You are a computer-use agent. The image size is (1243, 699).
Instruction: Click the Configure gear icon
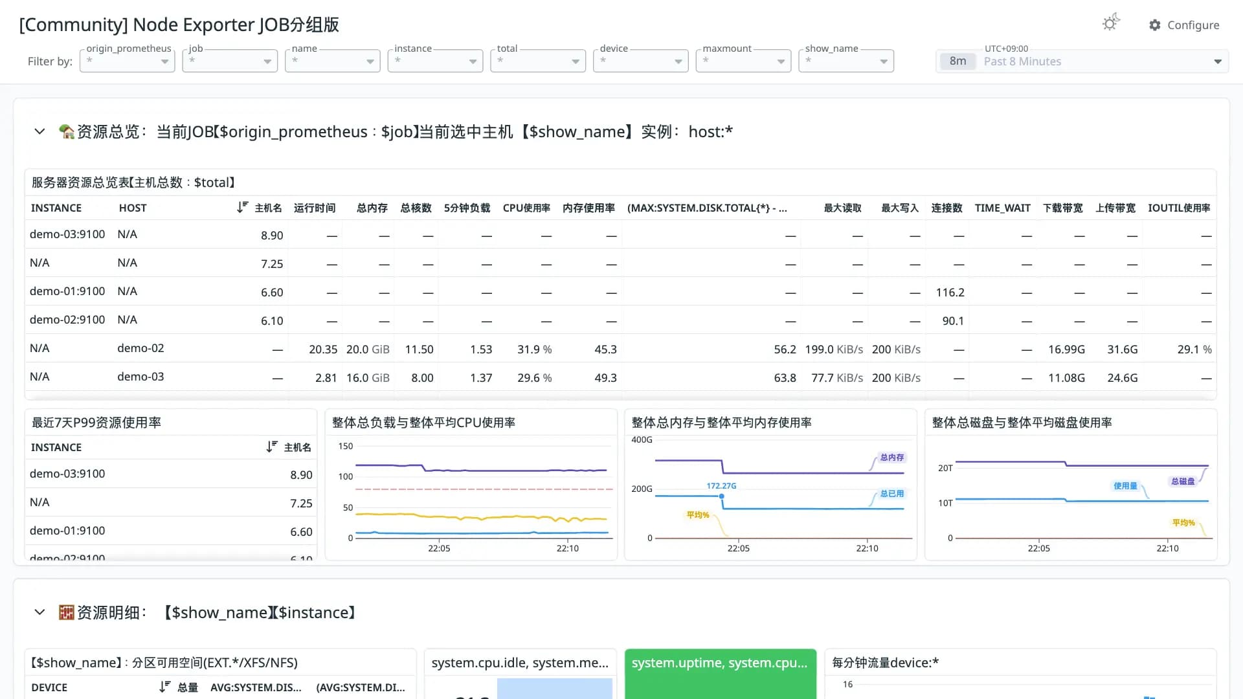(x=1155, y=25)
